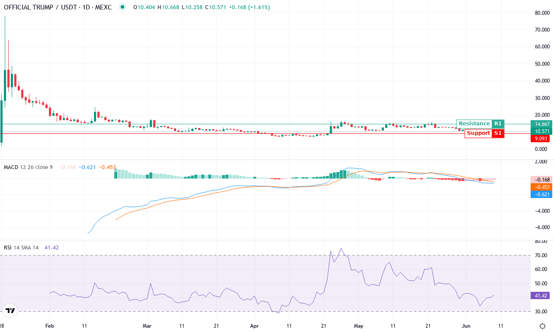
Task: Select the Resistance R1 label
Action: pyautogui.click(x=480, y=124)
